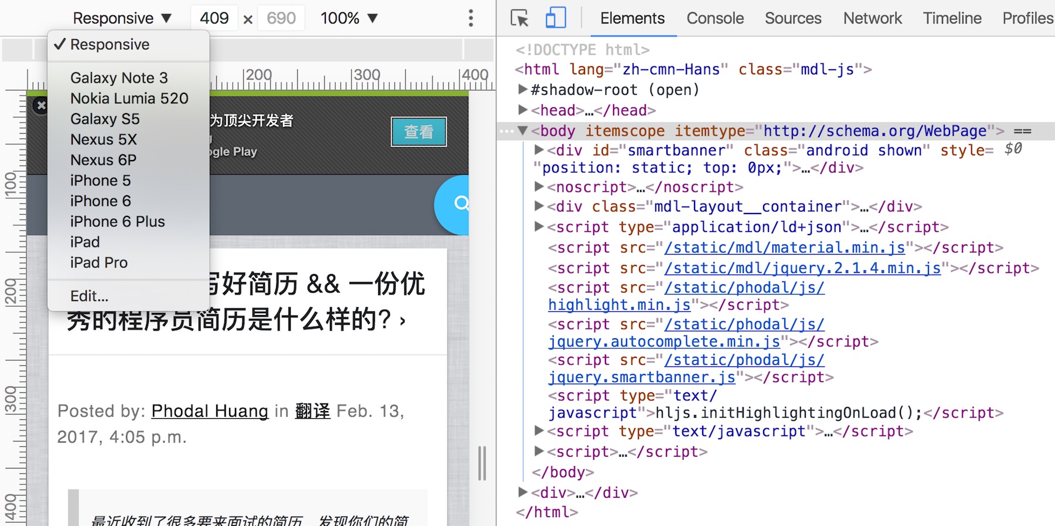
Task: Switch to the Elements tab
Action: coord(632,18)
